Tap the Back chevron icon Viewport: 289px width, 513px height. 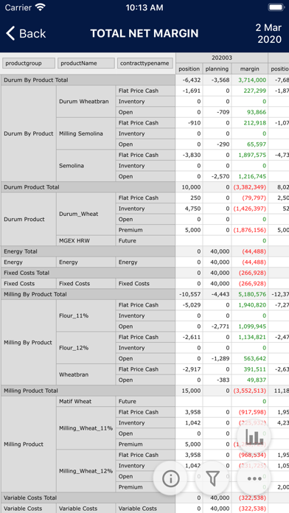[10, 33]
